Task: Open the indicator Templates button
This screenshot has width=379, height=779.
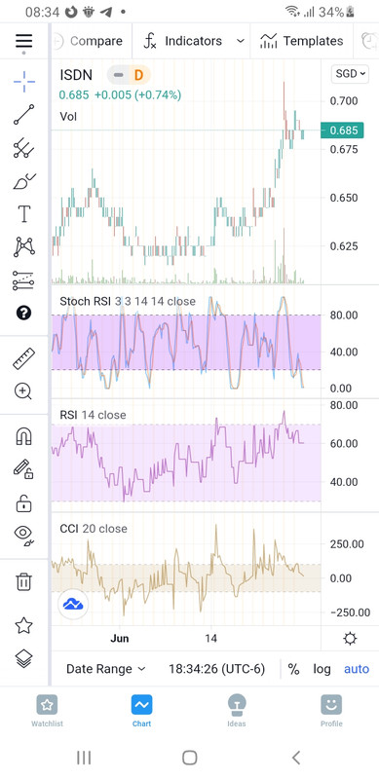Action: pyautogui.click(x=302, y=41)
